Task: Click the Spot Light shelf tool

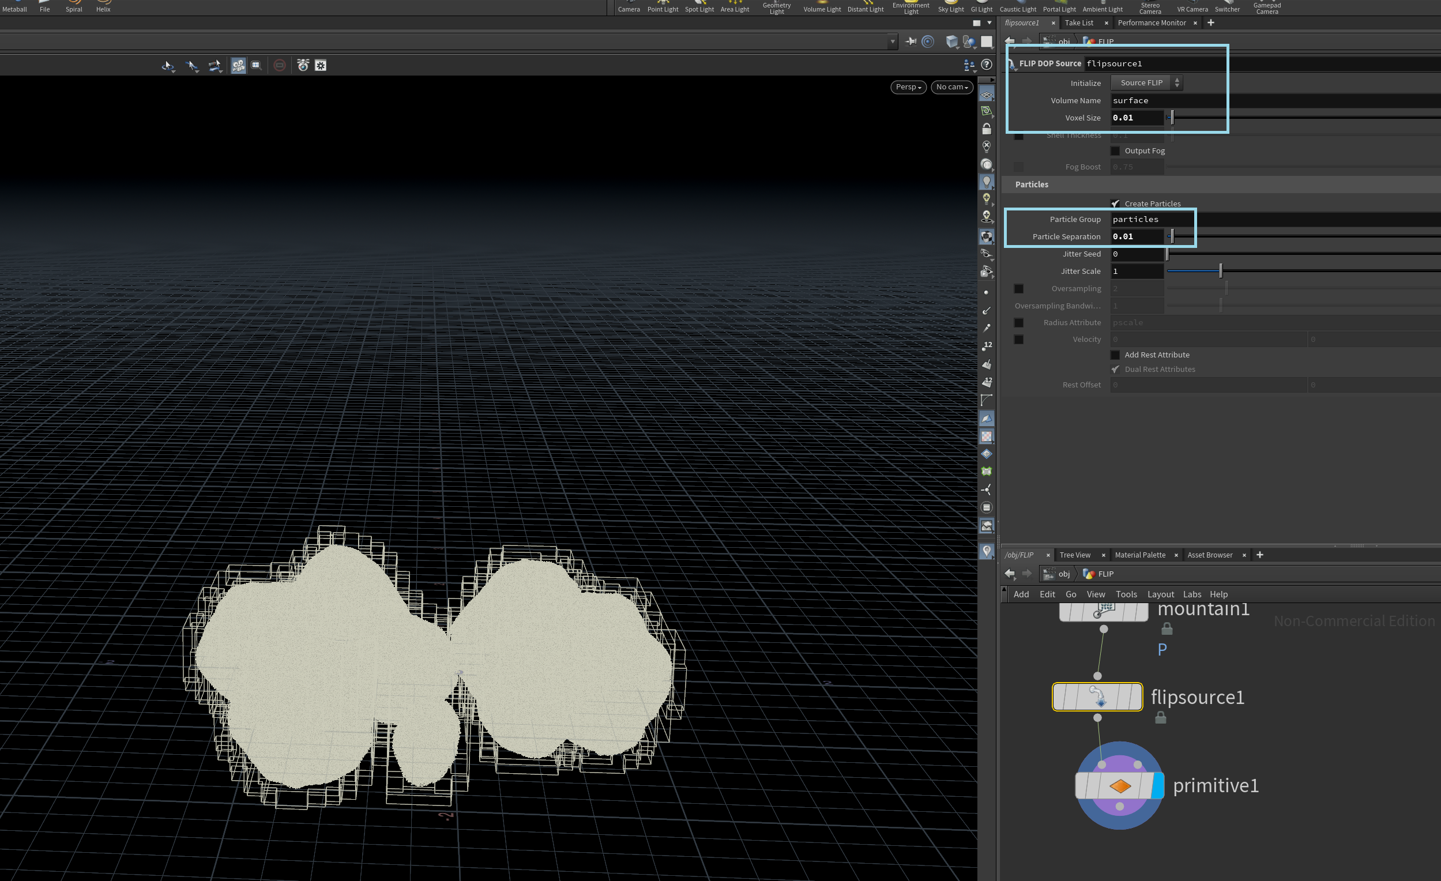Action: click(699, 7)
